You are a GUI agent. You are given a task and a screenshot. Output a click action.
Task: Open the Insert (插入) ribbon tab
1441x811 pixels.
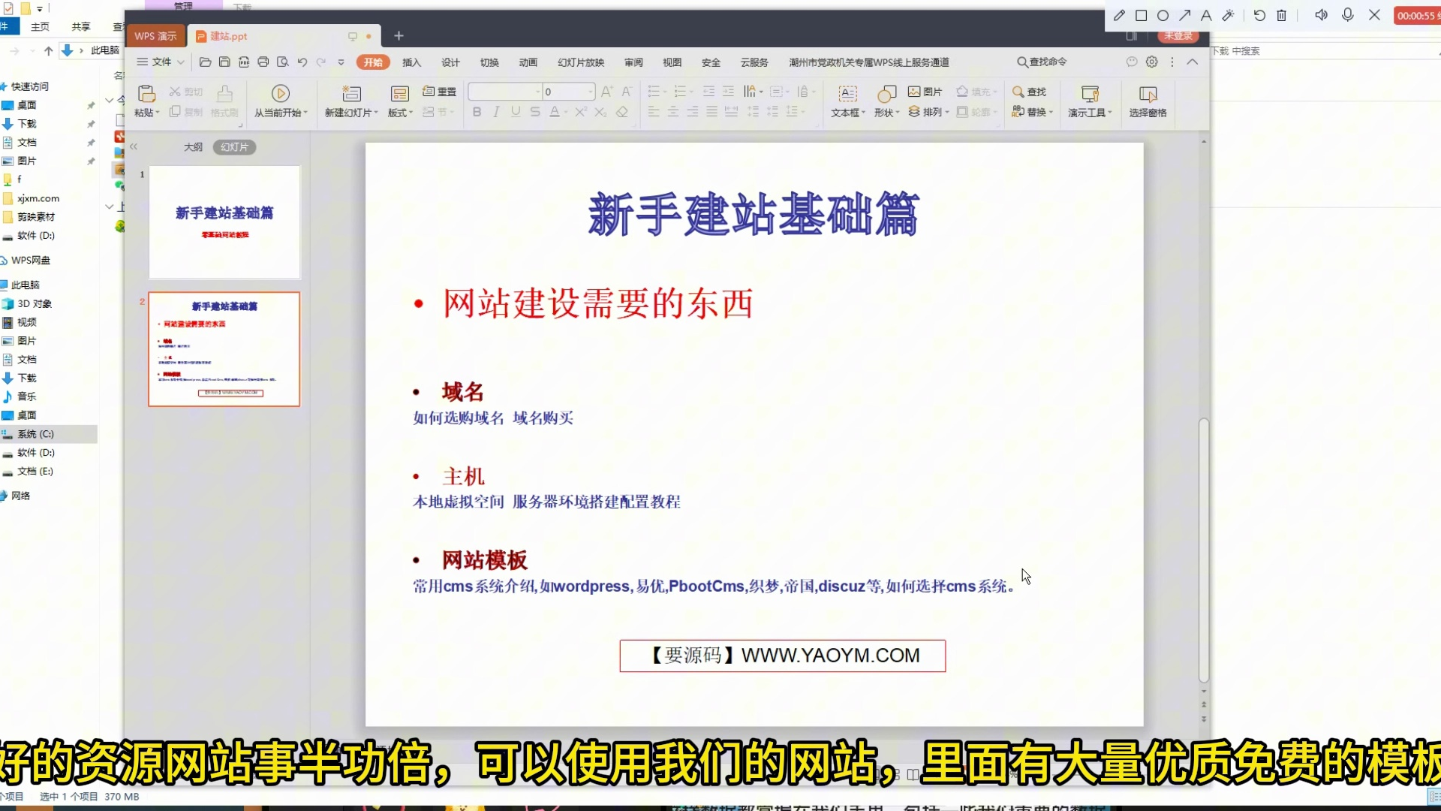click(411, 62)
